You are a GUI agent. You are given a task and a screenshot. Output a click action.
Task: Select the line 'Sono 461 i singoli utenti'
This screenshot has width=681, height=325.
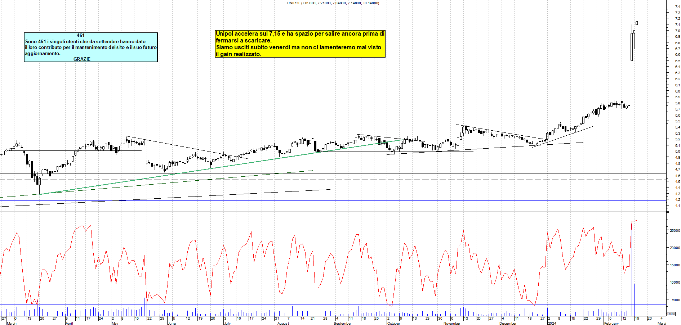click(x=85, y=41)
